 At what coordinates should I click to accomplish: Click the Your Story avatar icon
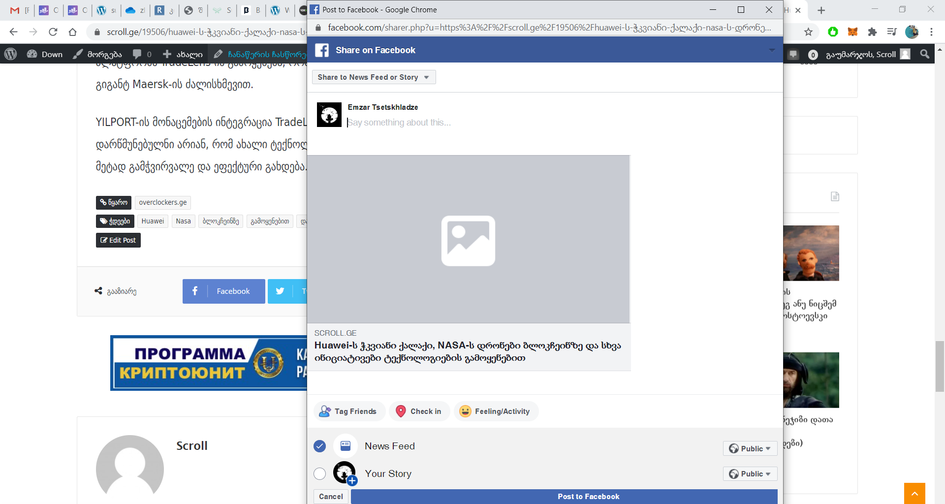click(345, 473)
